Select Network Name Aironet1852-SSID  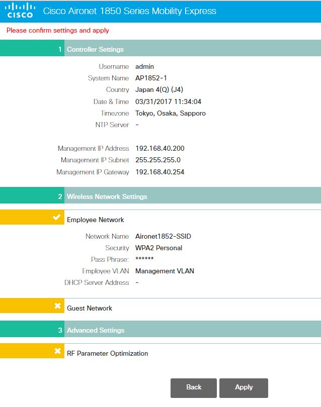coord(163,236)
